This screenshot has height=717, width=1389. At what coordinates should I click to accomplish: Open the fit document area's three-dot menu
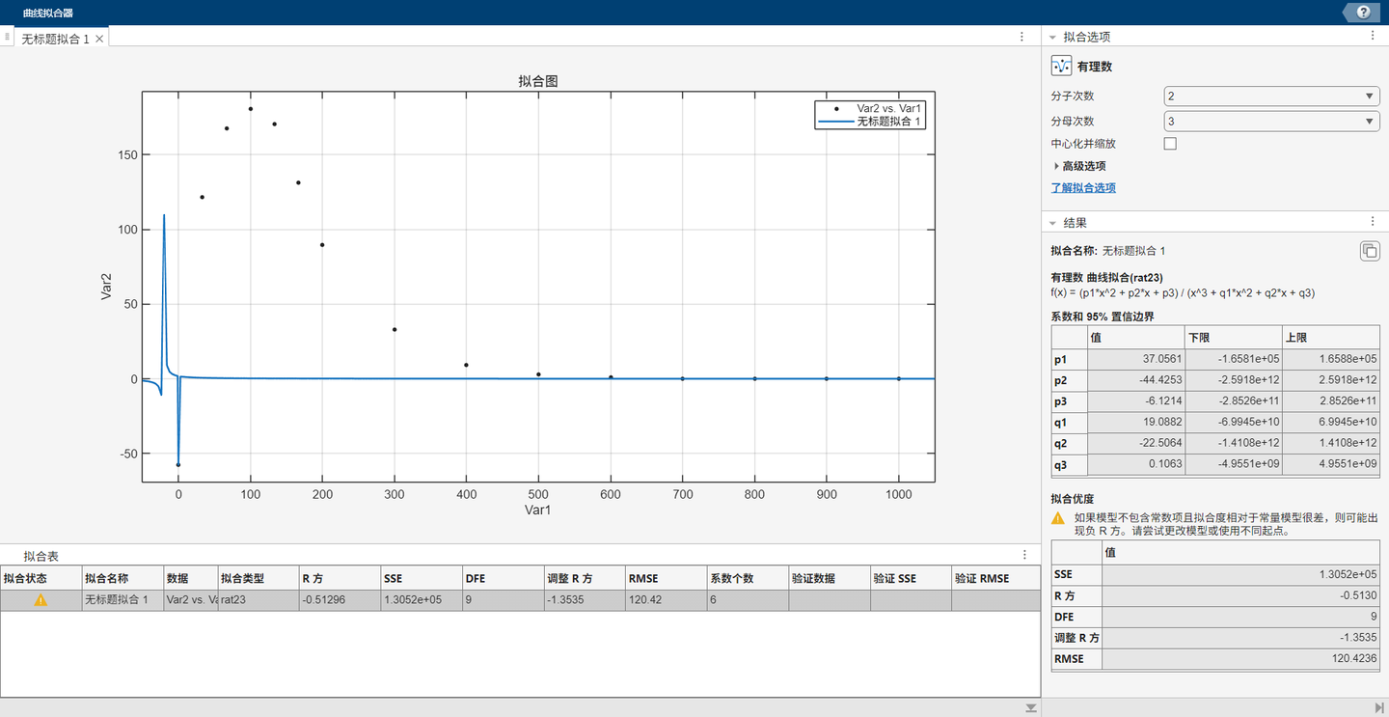1021,37
